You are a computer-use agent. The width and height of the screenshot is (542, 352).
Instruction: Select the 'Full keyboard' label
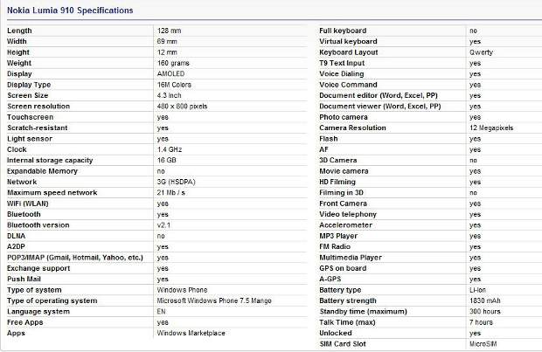(x=343, y=31)
